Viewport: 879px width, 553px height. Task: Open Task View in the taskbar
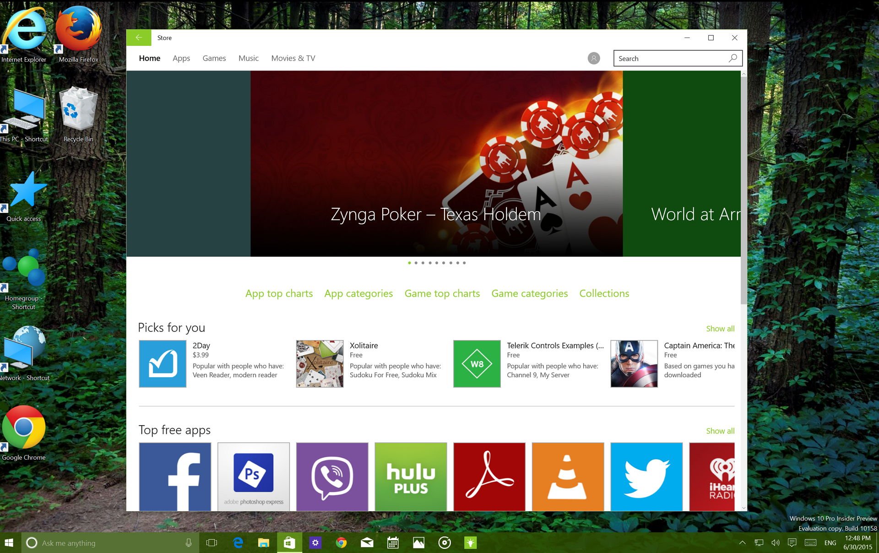pos(212,543)
